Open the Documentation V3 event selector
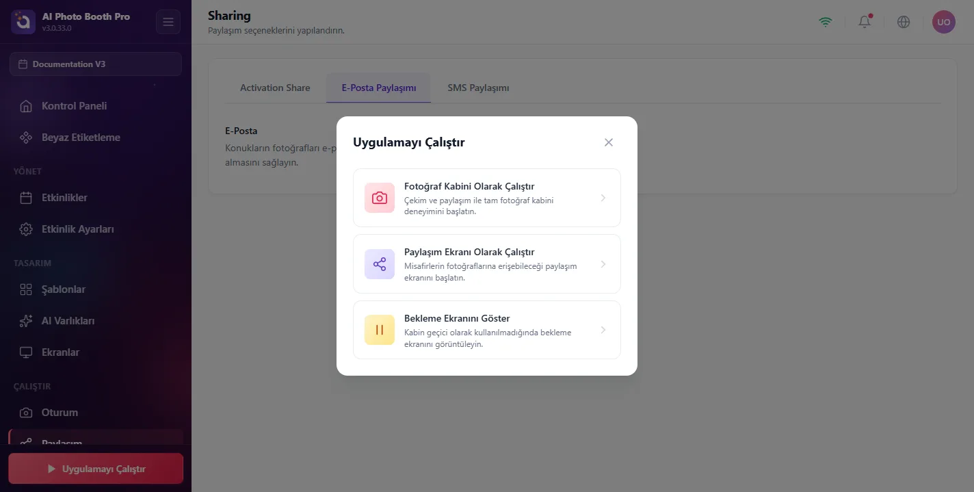The height and width of the screenshot is (492, 974). 96,64
